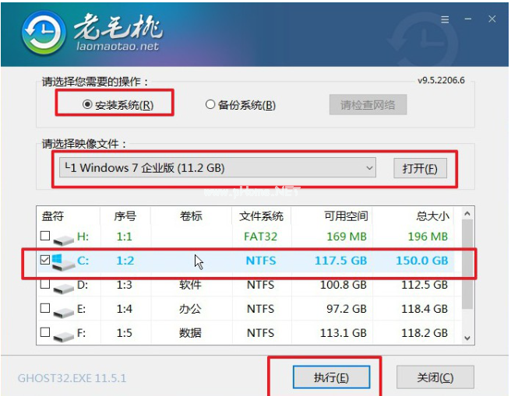Select the 安装系统(R) radio button
The width and height of the screenshot is (511, 396).
click(87, 105)
